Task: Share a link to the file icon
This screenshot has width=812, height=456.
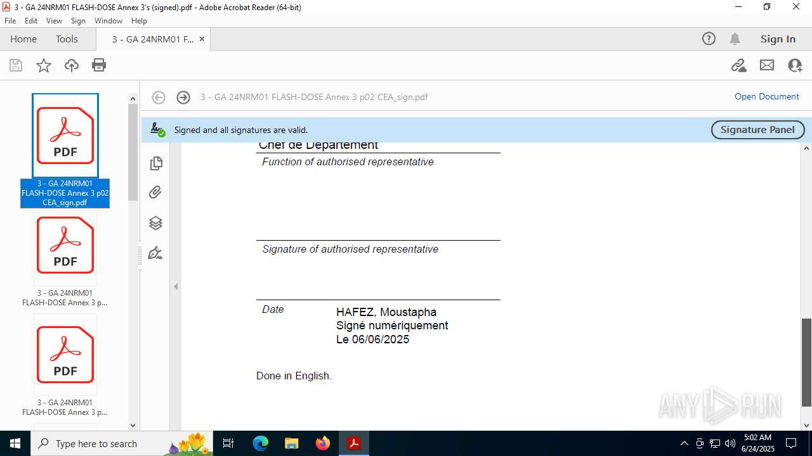Action: pyautogui.click(x=738, y=65)
